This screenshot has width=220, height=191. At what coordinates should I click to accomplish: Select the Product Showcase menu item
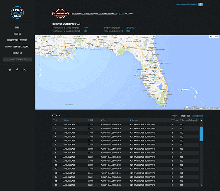coord(17,60)
